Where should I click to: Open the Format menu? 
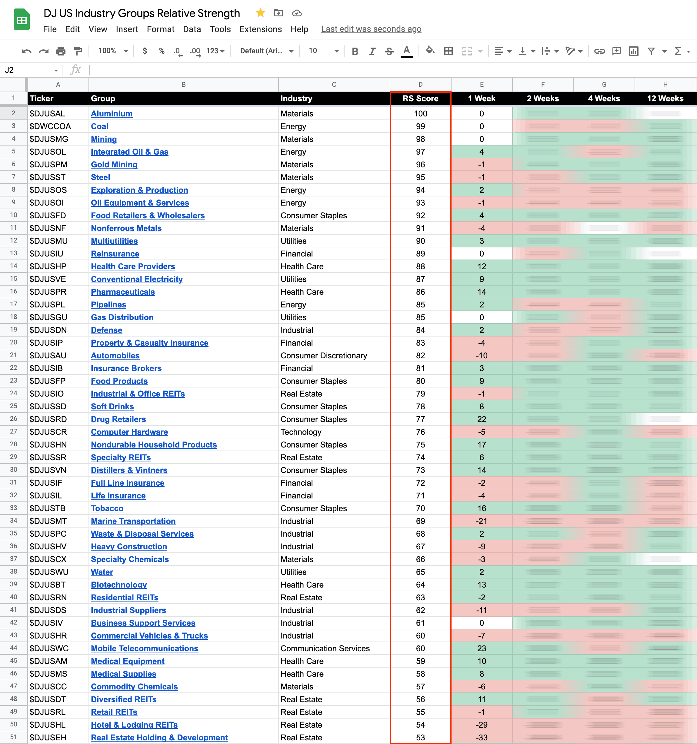pyautogui.click(x=161, y=29)
